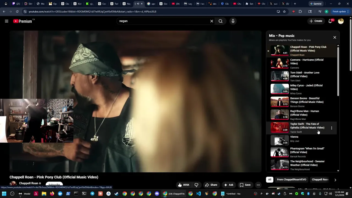Clear the search box text

coord(212,21)
